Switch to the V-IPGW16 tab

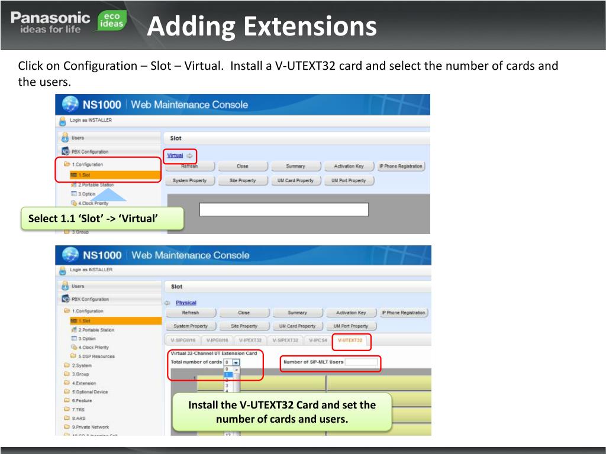coord(217,340)
